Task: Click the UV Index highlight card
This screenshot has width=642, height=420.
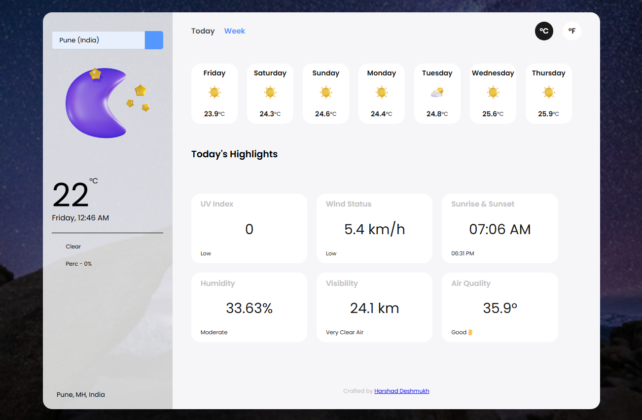Action: pos(249,228)
